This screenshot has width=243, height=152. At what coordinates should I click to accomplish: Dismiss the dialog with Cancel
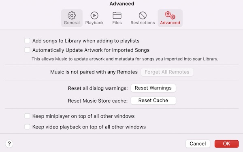click(198, 143)
